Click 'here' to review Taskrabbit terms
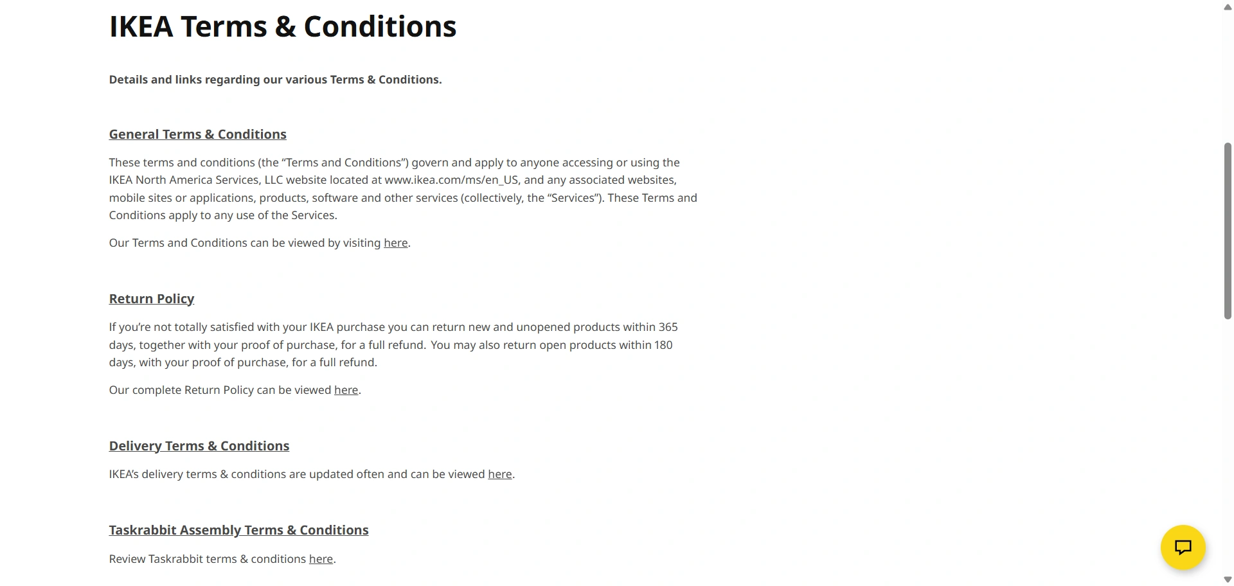 321,559
